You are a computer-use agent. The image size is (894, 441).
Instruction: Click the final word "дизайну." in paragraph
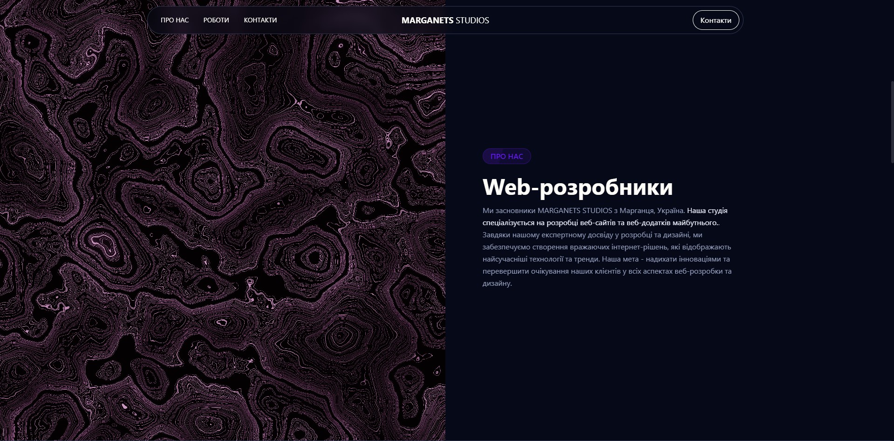pos(497,283)
